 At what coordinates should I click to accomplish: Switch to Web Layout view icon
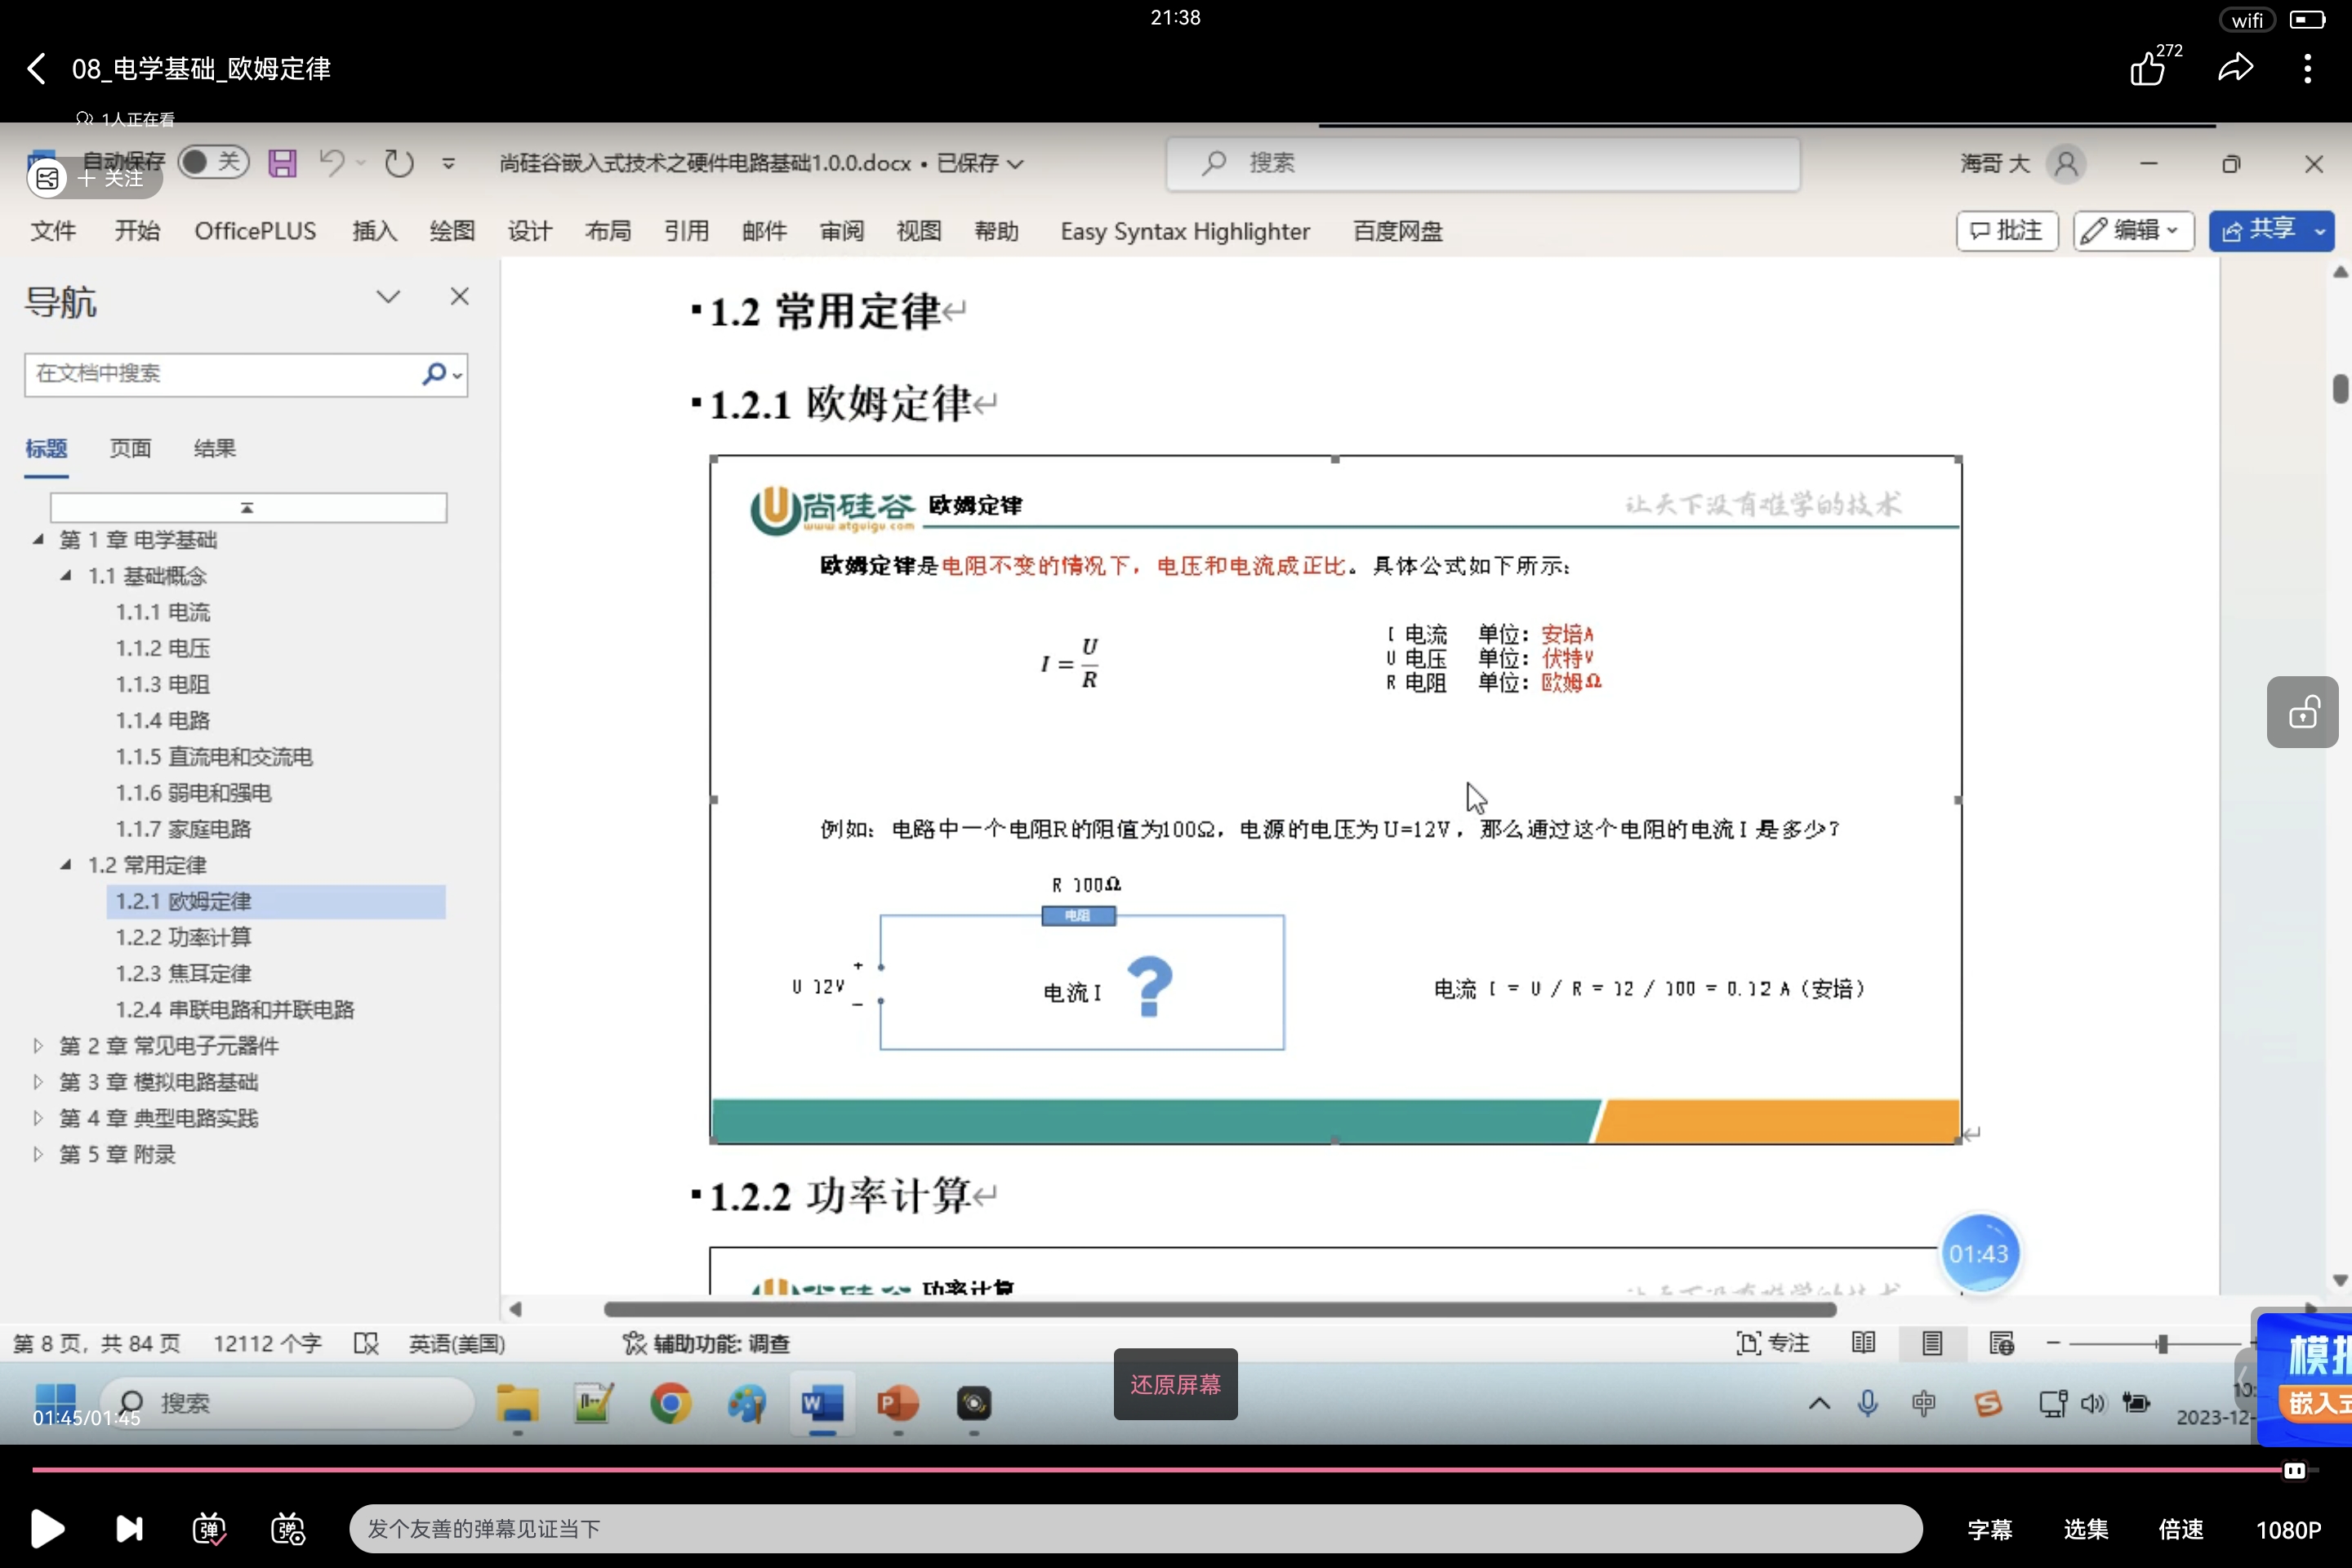coord(2002,1343)
